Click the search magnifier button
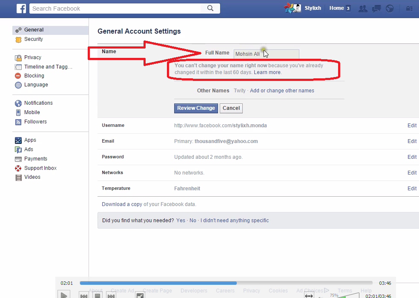419x298 pixels. pos(211,8)
